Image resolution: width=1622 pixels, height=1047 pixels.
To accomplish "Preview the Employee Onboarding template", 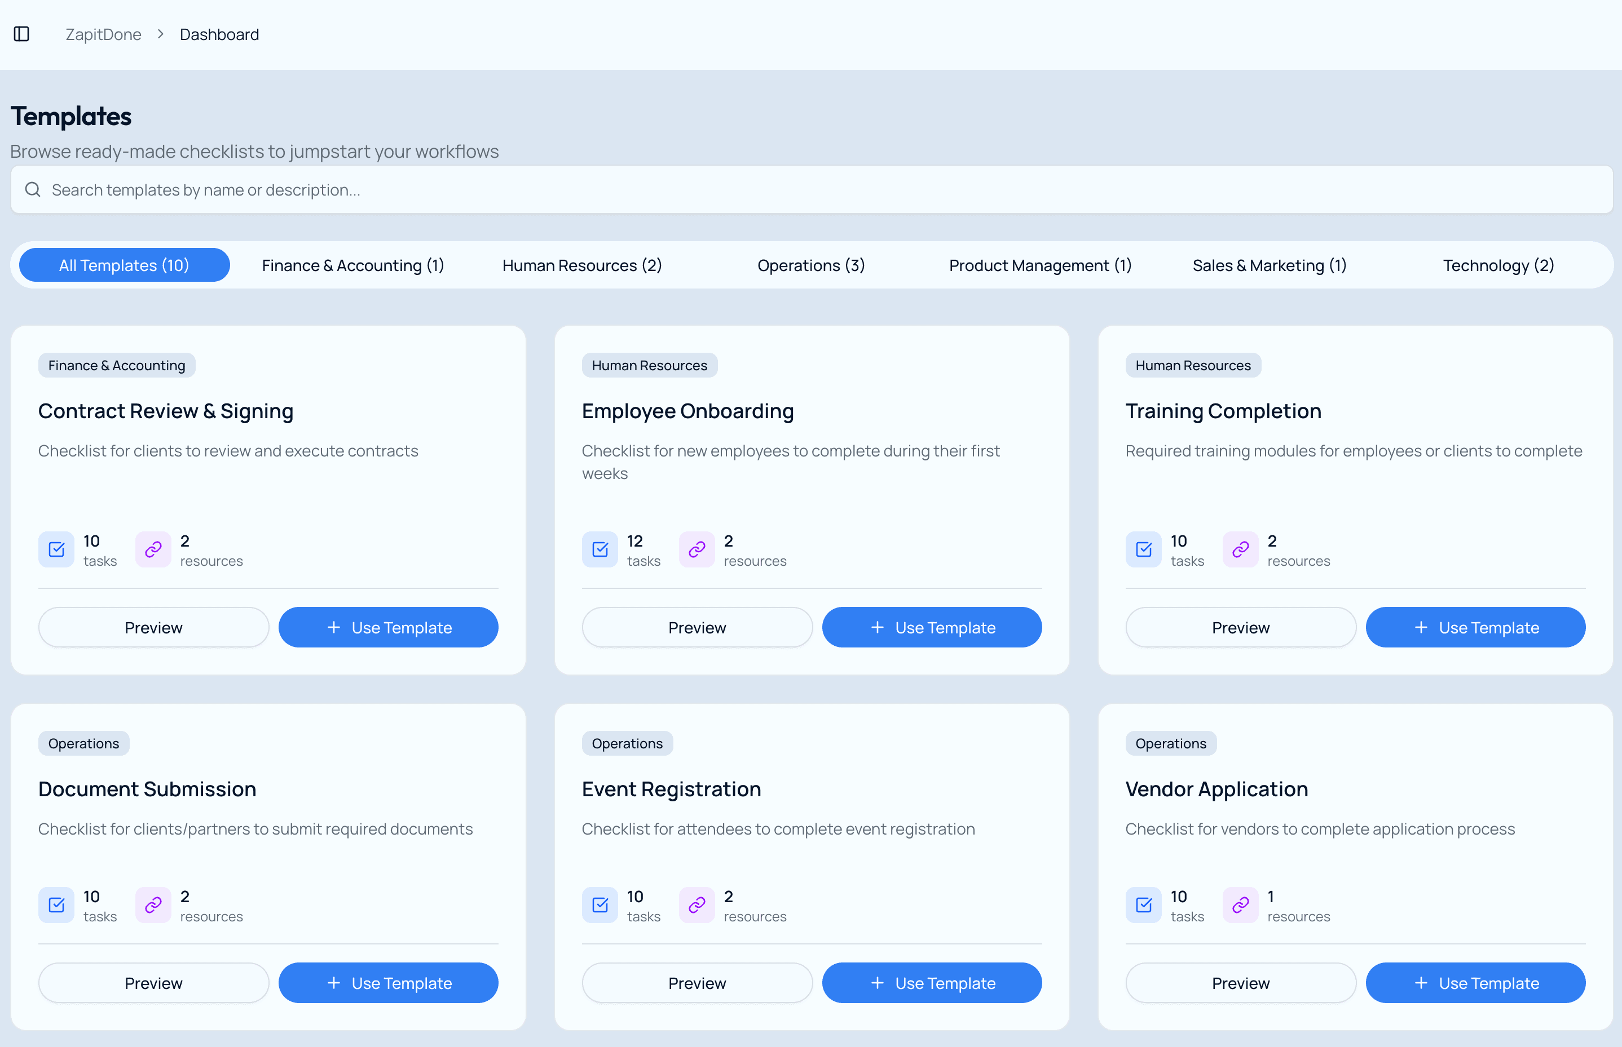I will coord(697,627).
